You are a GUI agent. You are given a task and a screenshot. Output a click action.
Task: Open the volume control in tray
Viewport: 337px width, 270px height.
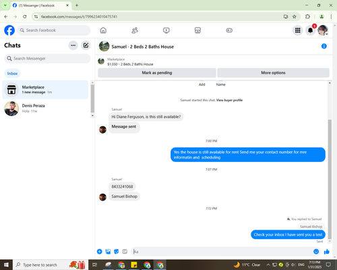293,265
